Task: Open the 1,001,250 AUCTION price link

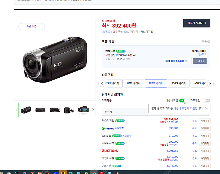Action: coord(172,151)
